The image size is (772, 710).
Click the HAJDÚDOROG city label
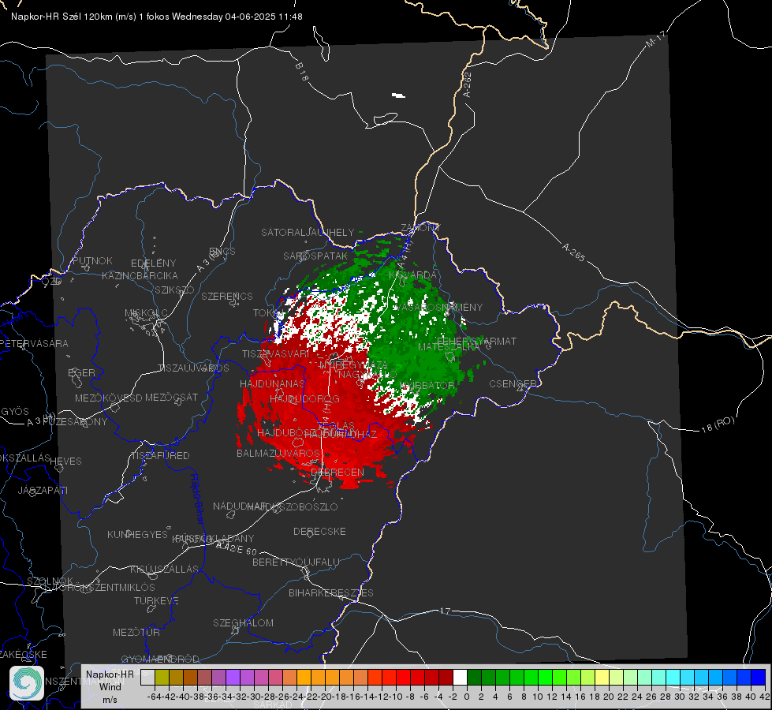point(304,398)
